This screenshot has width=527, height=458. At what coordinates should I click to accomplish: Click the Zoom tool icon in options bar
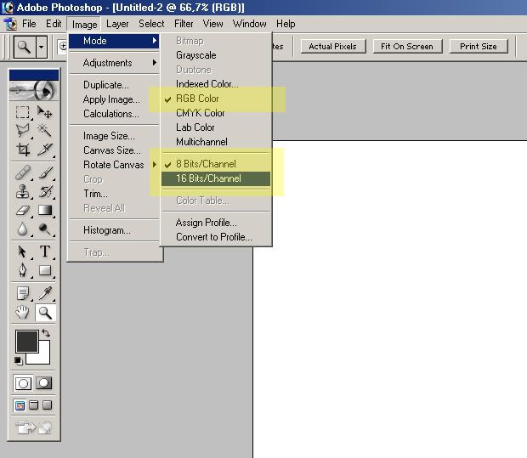pyautogui.click(x=24, y=47)
